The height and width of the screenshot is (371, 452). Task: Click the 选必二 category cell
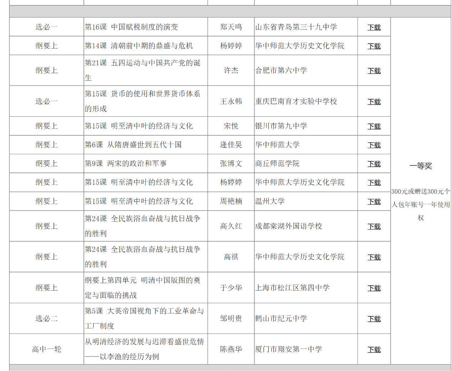tap(46, 319)
